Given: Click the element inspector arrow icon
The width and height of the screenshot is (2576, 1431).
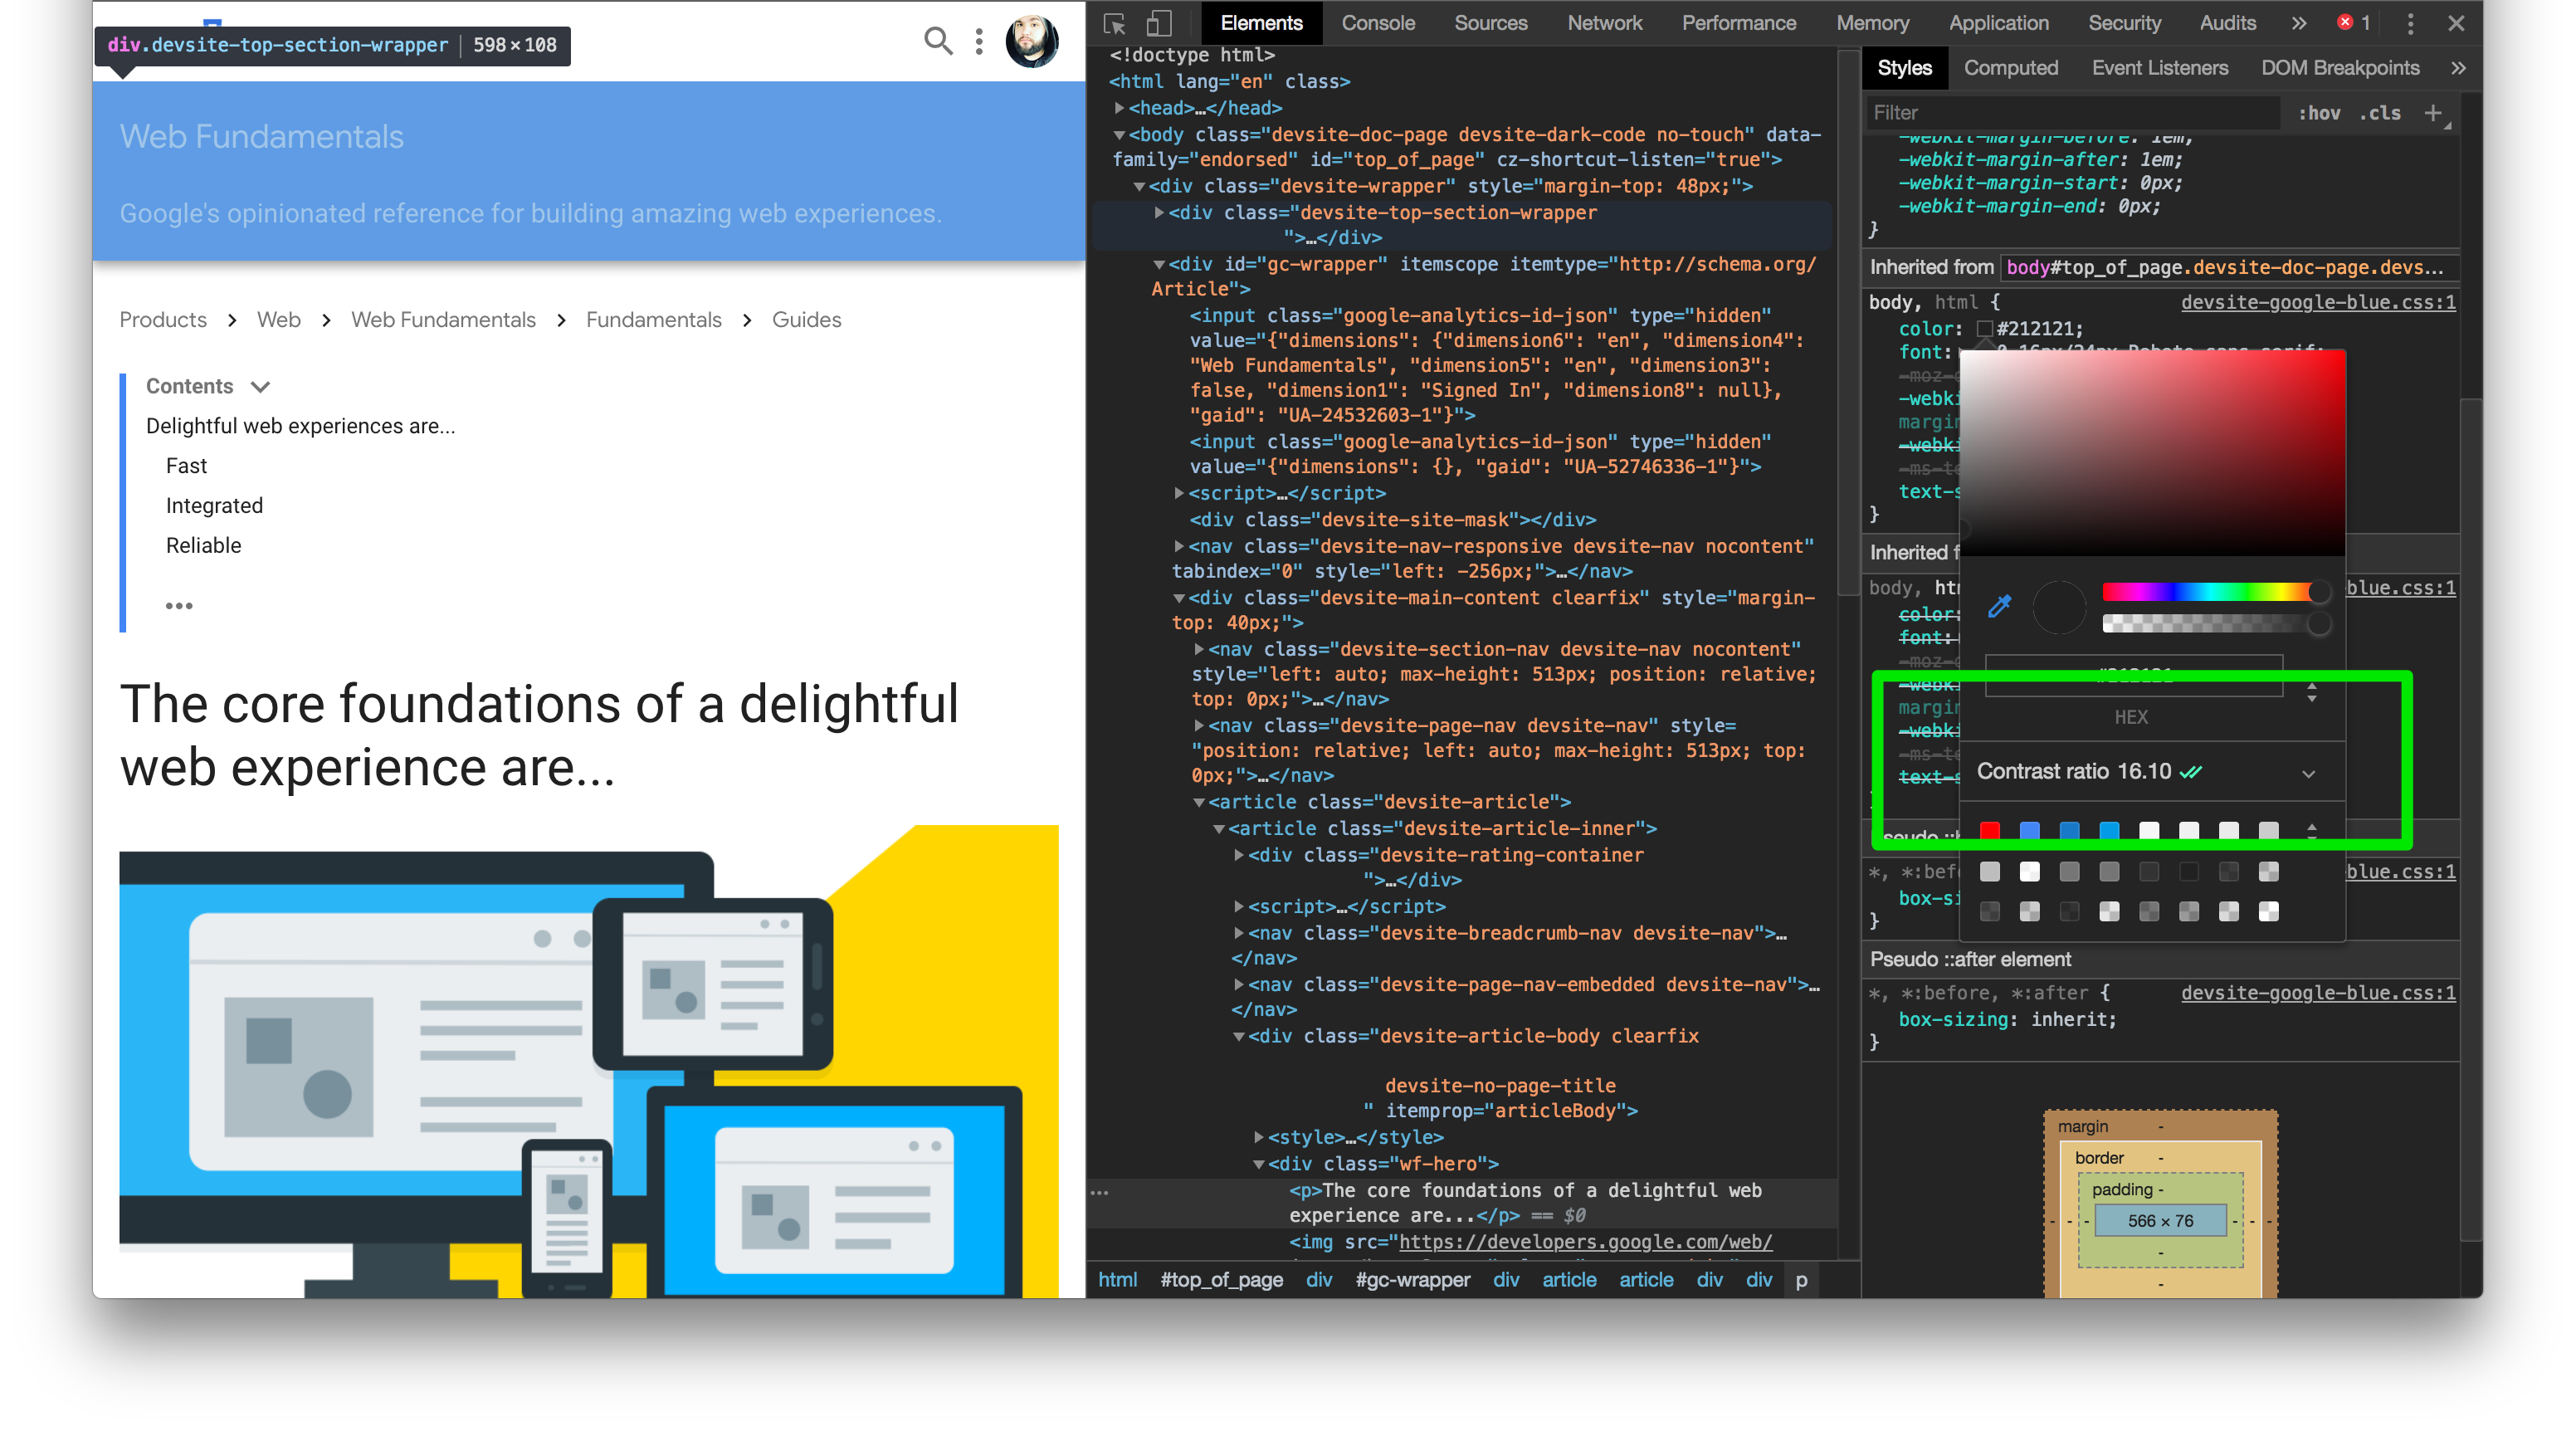Looking at the screenshot, I should [x=1114, y=23].
